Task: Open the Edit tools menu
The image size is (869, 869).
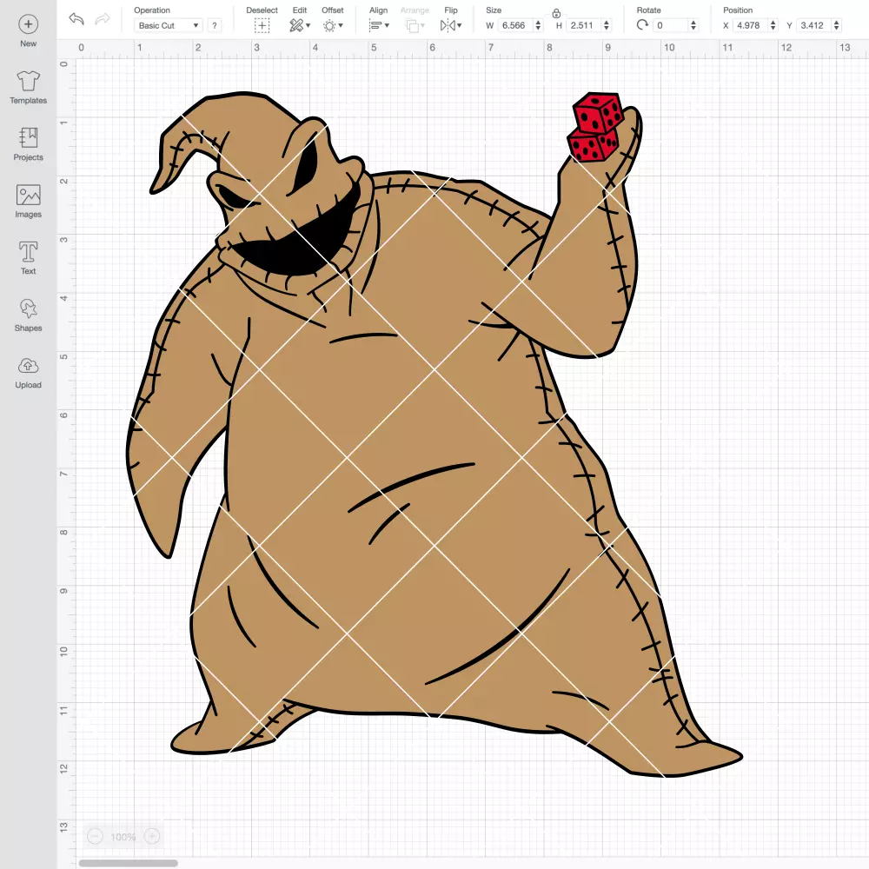Action: (300, 25)
